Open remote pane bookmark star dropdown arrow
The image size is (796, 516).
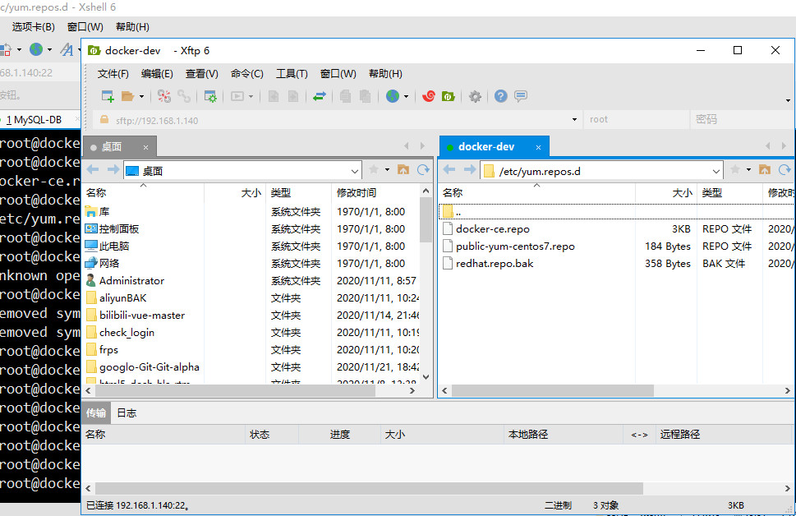[748, 169]
